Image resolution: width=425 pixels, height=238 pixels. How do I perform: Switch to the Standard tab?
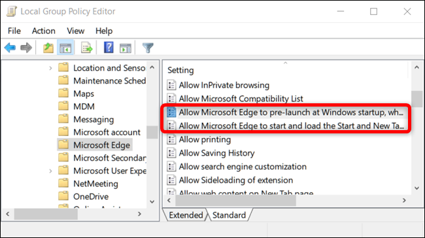pyautogui.click(x=229, y=215)
